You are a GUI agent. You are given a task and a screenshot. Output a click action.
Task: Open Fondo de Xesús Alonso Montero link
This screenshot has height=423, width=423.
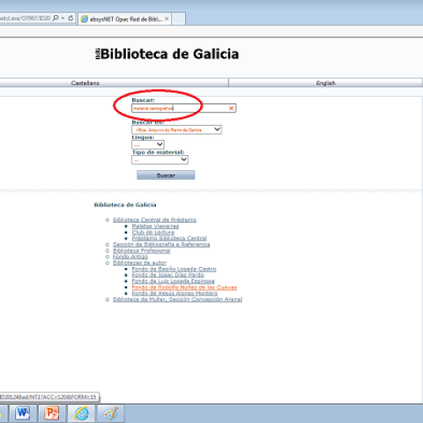pos(174,293)
